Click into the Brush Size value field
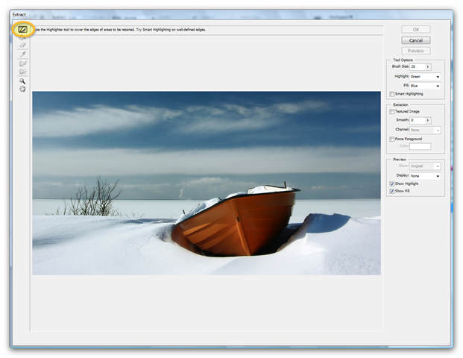This screenshot has height=358, width=463. [418, 67]
